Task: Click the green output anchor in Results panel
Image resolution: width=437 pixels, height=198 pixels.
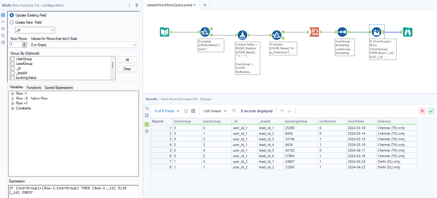Action: [146, 124]
